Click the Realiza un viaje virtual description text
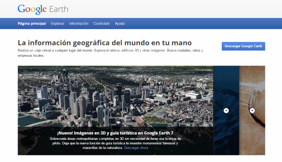The width and height of the screenshot is (282, 162). tap(110, 53)
